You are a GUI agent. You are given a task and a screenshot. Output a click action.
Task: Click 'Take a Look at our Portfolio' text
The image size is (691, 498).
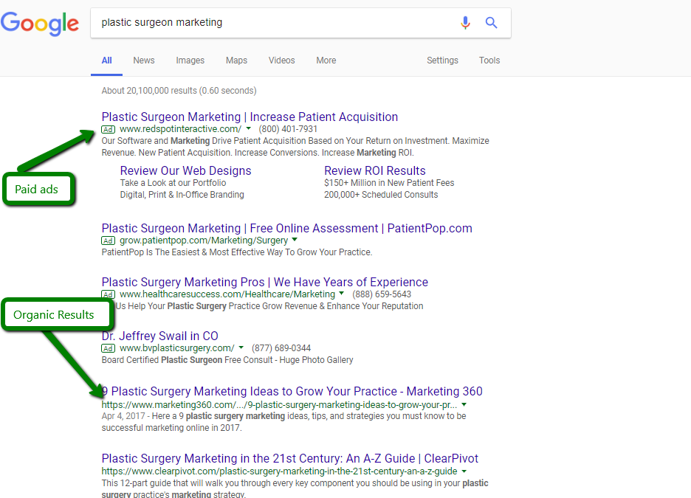(173, 183)
